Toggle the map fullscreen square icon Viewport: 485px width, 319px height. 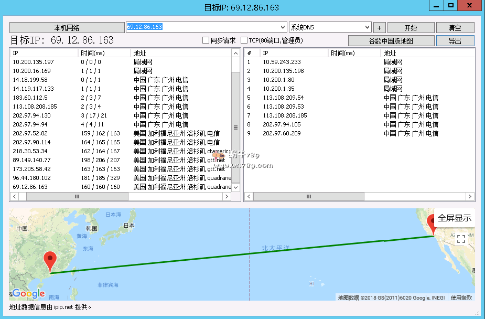(x=461, y=239)
